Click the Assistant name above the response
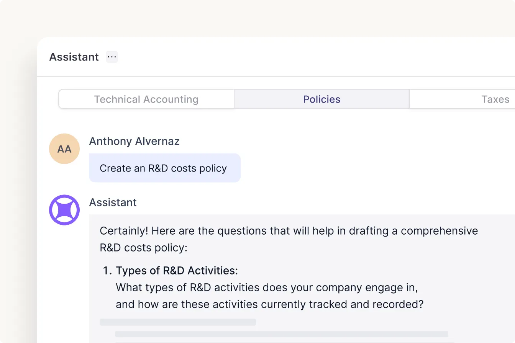The width and height of the screenshot is (515, 343). tap(113, 202)
